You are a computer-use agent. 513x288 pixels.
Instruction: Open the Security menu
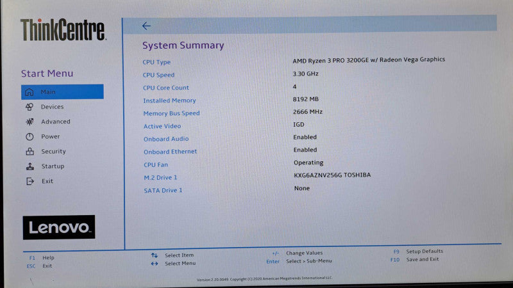(x=53, y=151)
